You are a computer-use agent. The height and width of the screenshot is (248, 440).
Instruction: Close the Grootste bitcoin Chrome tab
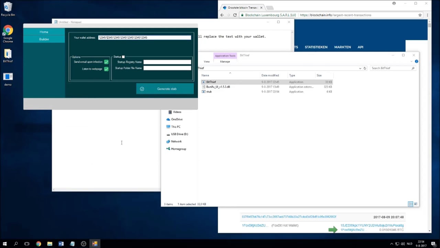point(261,8)
